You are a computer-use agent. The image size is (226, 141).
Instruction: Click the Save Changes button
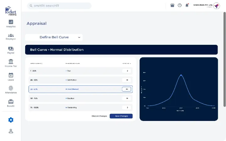pyautogui.click(x=121, y=116)
